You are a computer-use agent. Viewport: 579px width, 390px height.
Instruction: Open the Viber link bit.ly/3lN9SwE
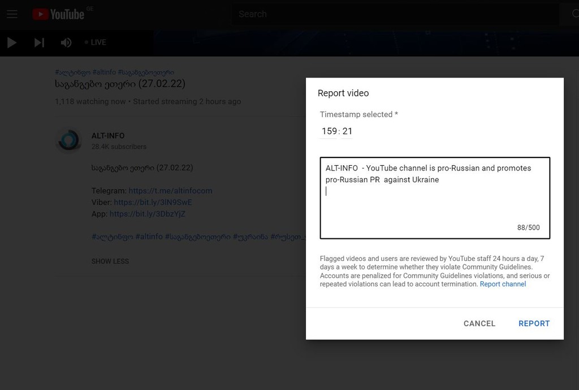(153, 202)
